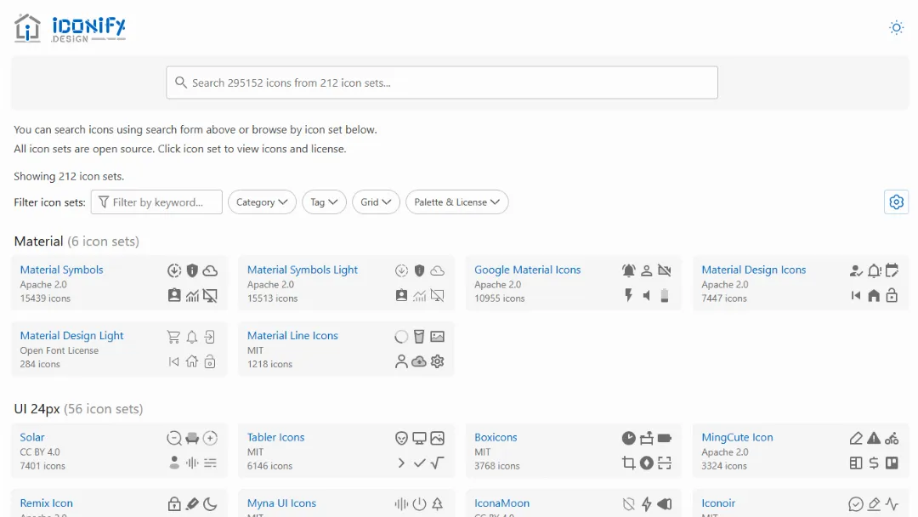Click chart icon in Material Symbols card
This screenshot has height=517, width=918.
coord(192,296)
